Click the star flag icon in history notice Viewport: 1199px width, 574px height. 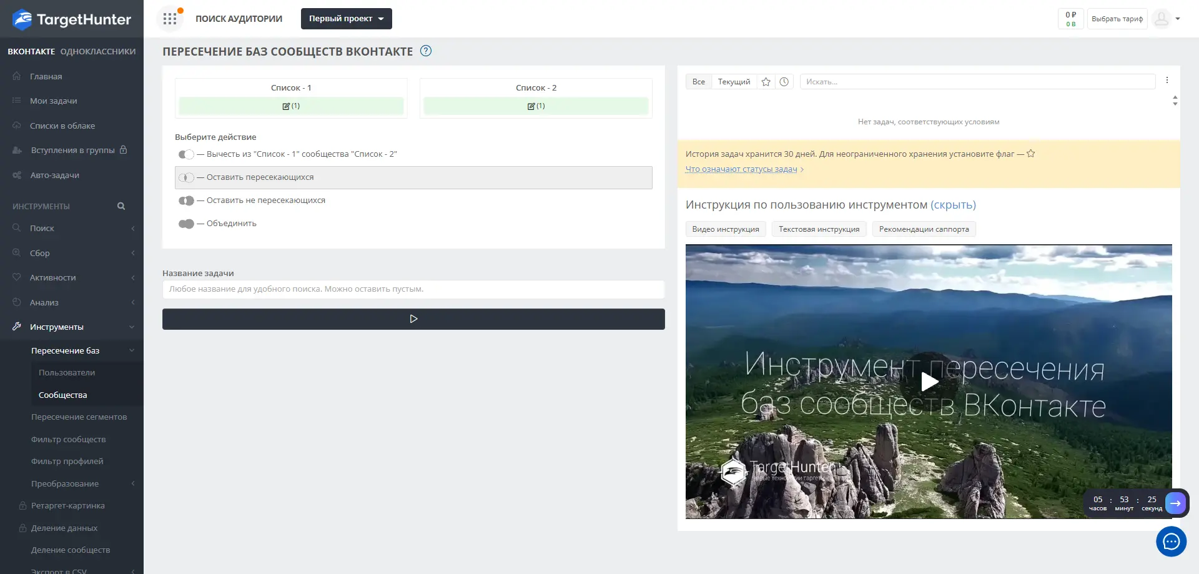pyautogui.click(x=1031, y=154)
